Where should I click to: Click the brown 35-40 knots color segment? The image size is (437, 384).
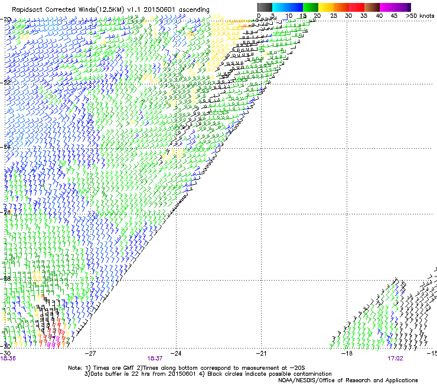pos(372,7)
